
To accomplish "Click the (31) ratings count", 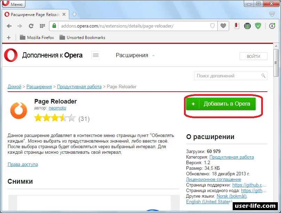I will point(84,119).
